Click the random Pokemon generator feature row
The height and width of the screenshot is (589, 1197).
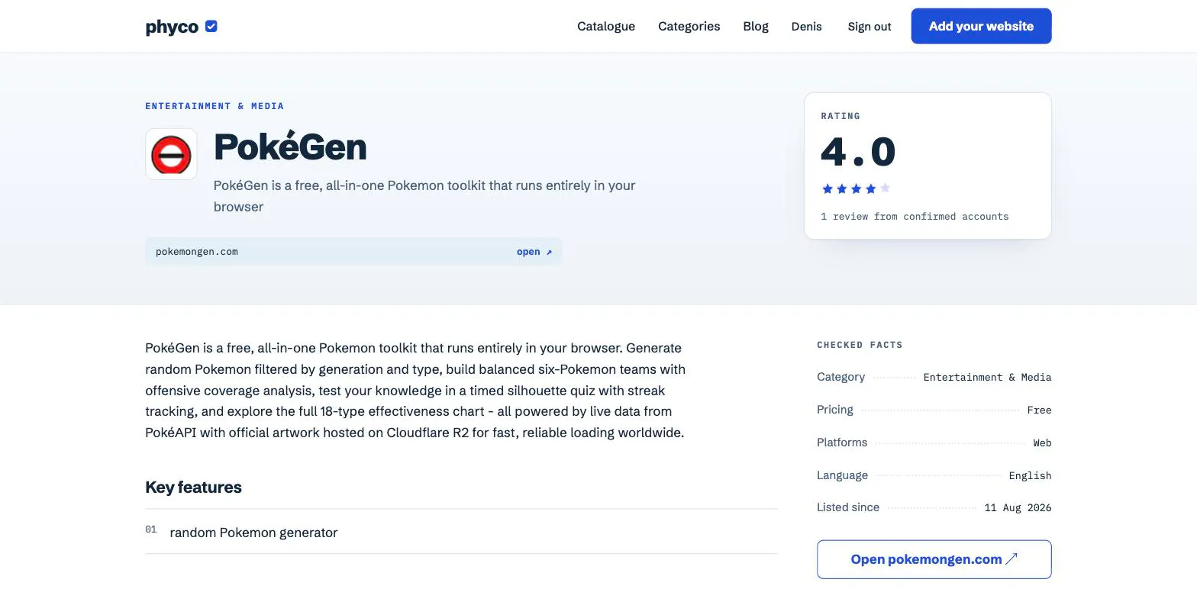461,532
